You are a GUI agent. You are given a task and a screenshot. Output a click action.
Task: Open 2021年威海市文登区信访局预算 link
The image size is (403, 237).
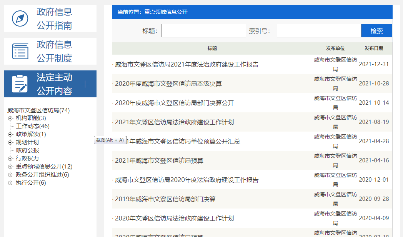[x=159, y=161]
